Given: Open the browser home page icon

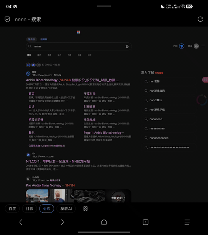Looking at the screenshot, I should click(104, 222).
